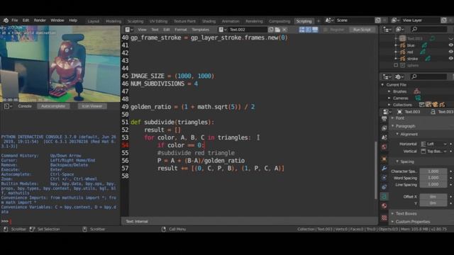Click the Text.002 name field
This screenshot has height=255, width=454.
[248, 30]
